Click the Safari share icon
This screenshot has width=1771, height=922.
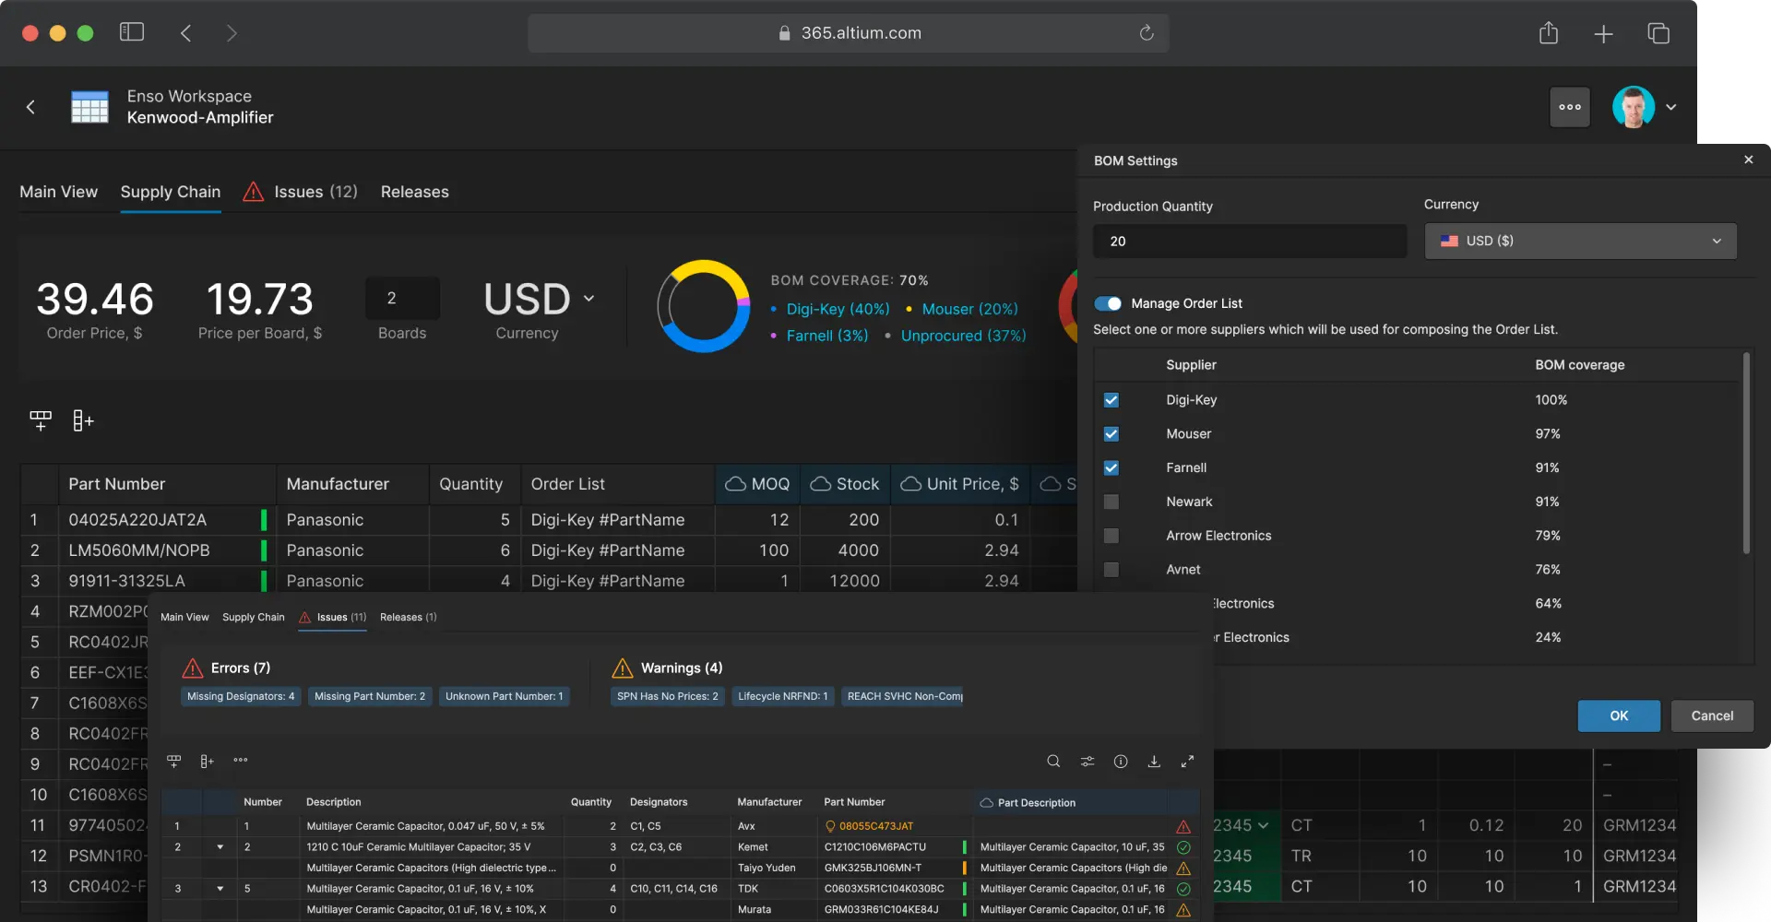point(1549,34)
